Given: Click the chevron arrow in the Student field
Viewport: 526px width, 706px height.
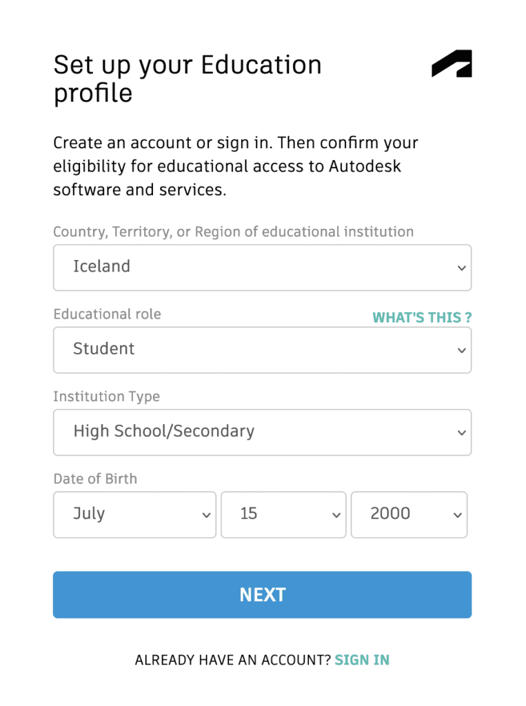Looking at the screenshot, I should point(462,350).
